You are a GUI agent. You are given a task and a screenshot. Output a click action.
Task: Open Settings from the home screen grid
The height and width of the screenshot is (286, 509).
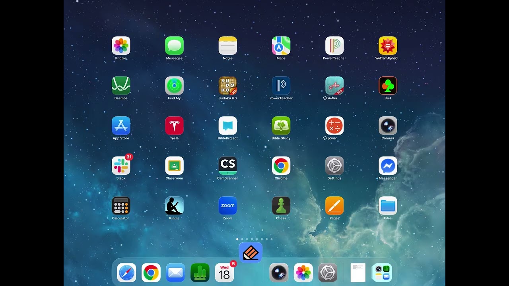(x=334, y=166)
